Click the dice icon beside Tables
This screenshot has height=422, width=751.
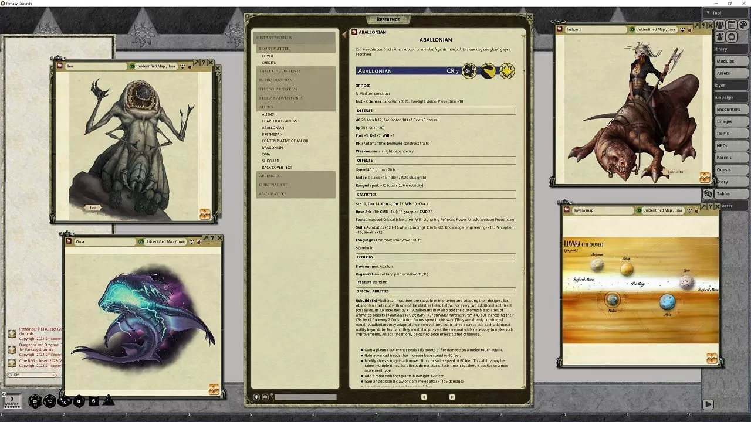(x=708, y=193)
